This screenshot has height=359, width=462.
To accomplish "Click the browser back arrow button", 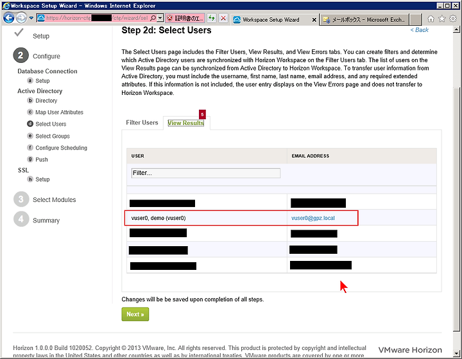I will pyautogui.click(x=8, y=18).
